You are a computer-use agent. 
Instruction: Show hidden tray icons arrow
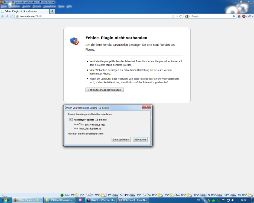204,200
